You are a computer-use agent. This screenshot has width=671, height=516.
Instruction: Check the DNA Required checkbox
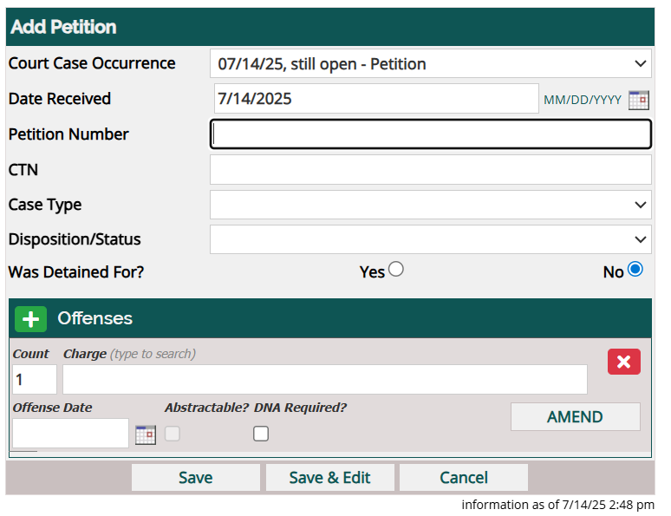[x=261, y=434]
